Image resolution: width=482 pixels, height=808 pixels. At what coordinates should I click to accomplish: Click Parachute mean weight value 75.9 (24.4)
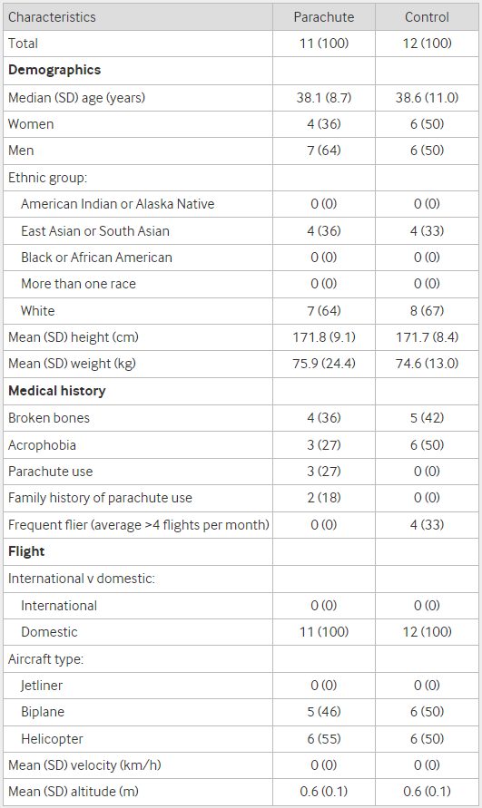pyautogui.click(x=323, y=364)
